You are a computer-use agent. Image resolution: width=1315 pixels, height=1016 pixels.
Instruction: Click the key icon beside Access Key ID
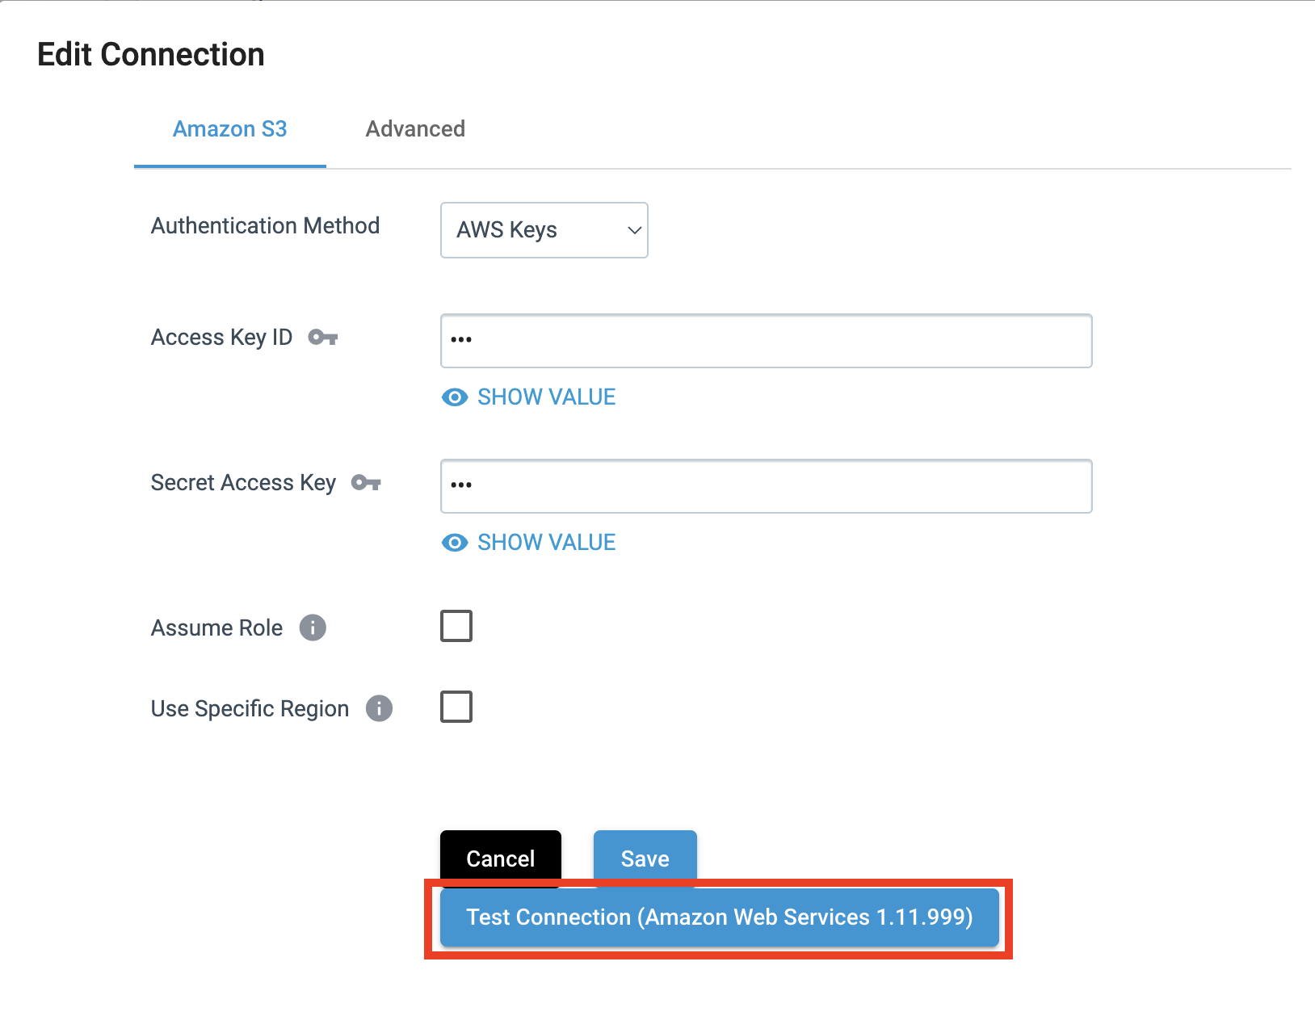click(323, 338)
